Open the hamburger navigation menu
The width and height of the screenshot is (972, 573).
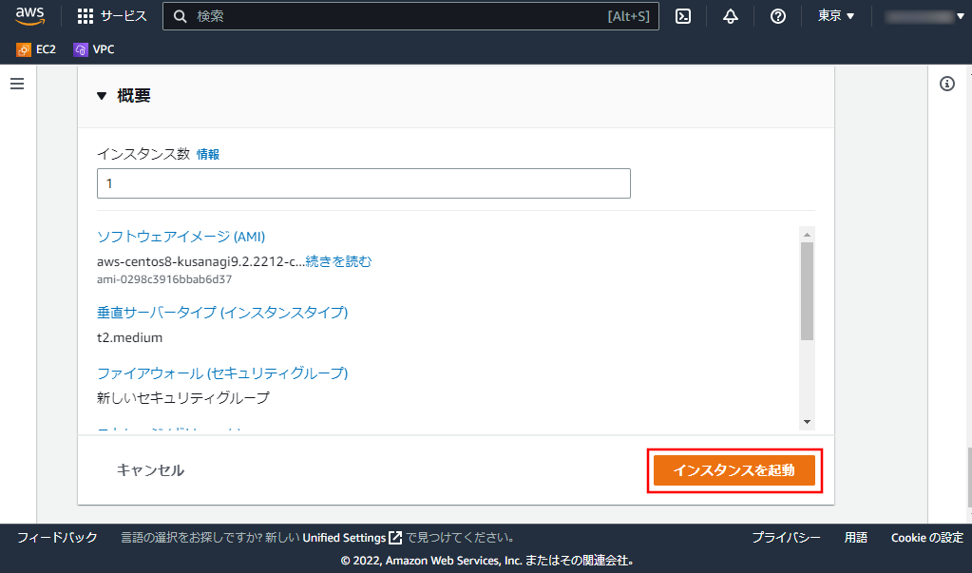click(x=17, y=83)
